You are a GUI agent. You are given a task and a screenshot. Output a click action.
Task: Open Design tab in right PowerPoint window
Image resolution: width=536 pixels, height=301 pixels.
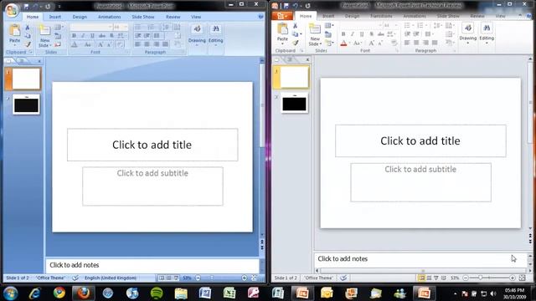pyautogui.click(x=352, y=16)
